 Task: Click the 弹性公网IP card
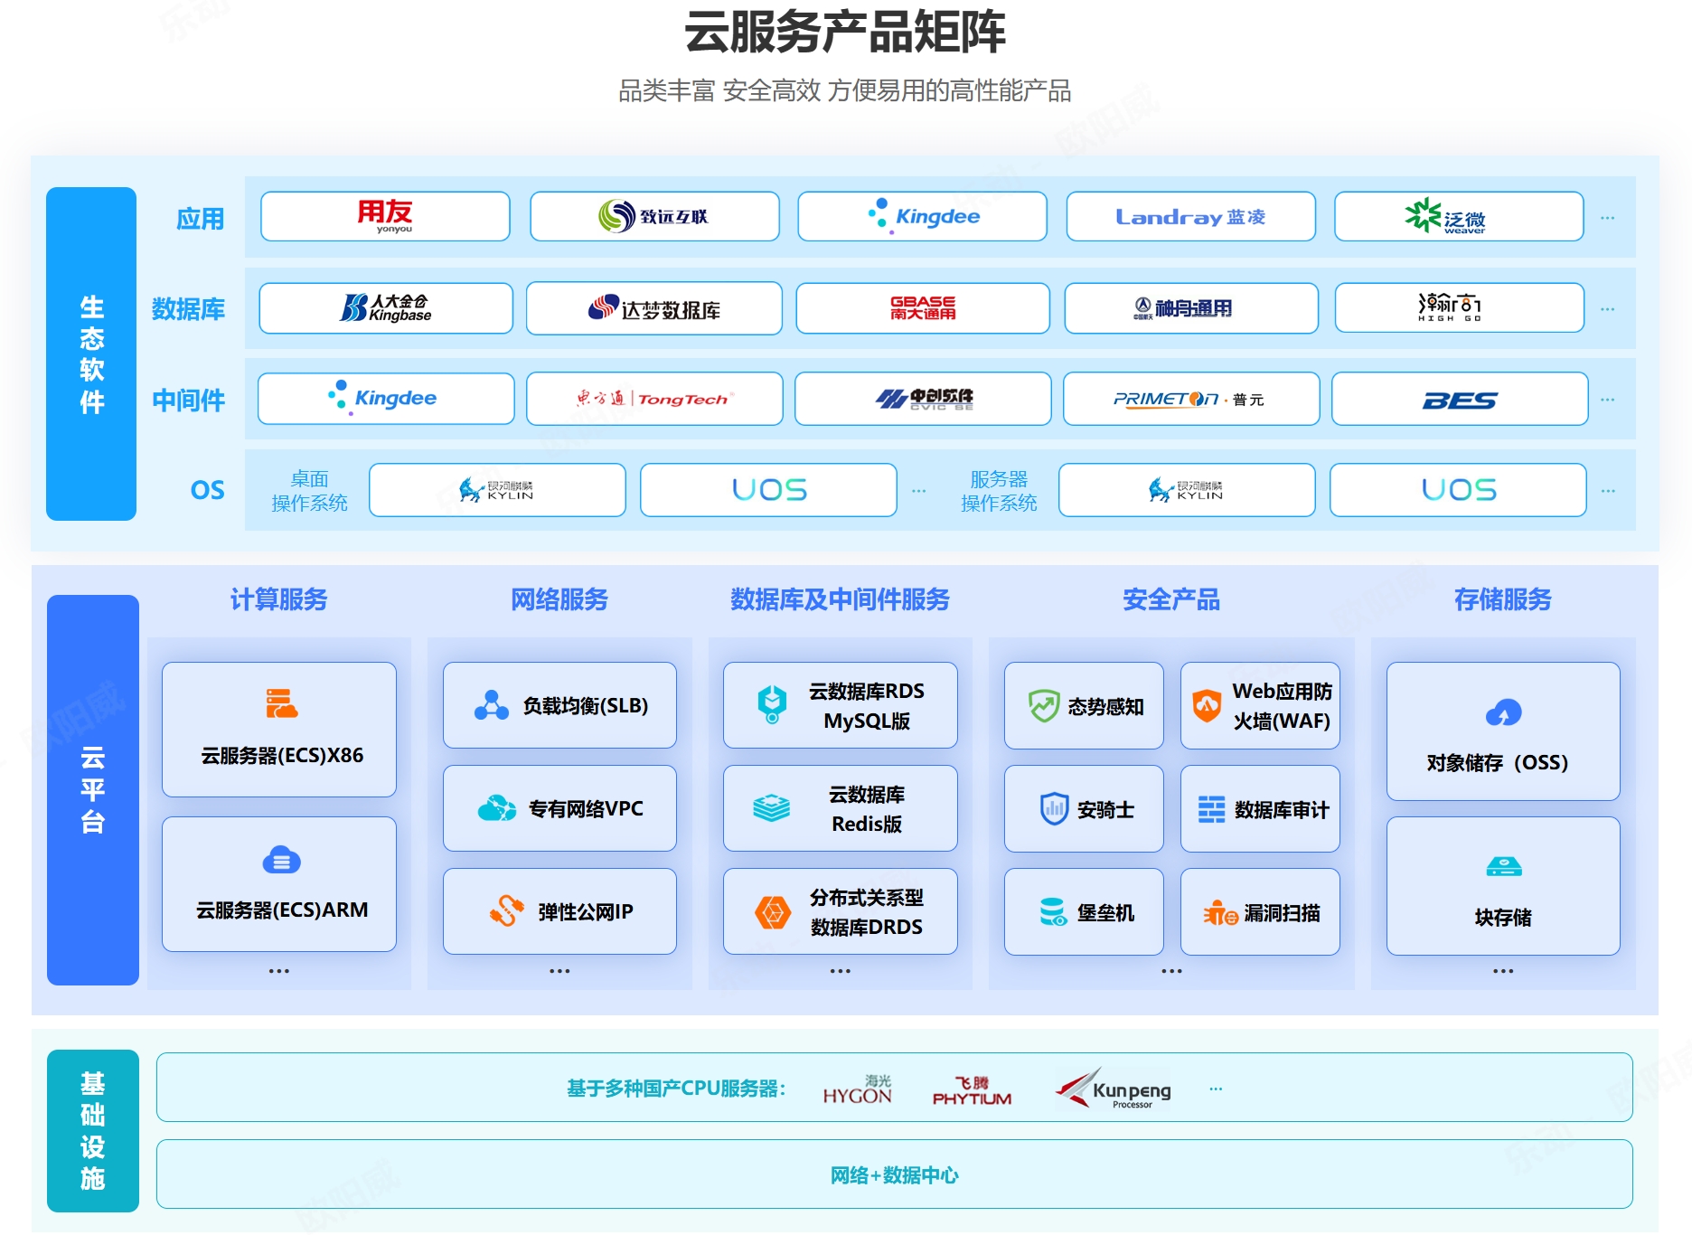tap(559, 911)
